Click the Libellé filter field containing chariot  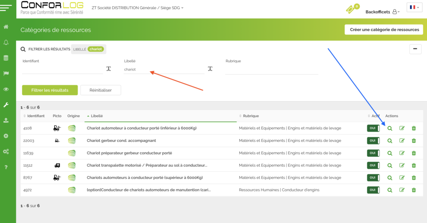(x=163, y=69)
